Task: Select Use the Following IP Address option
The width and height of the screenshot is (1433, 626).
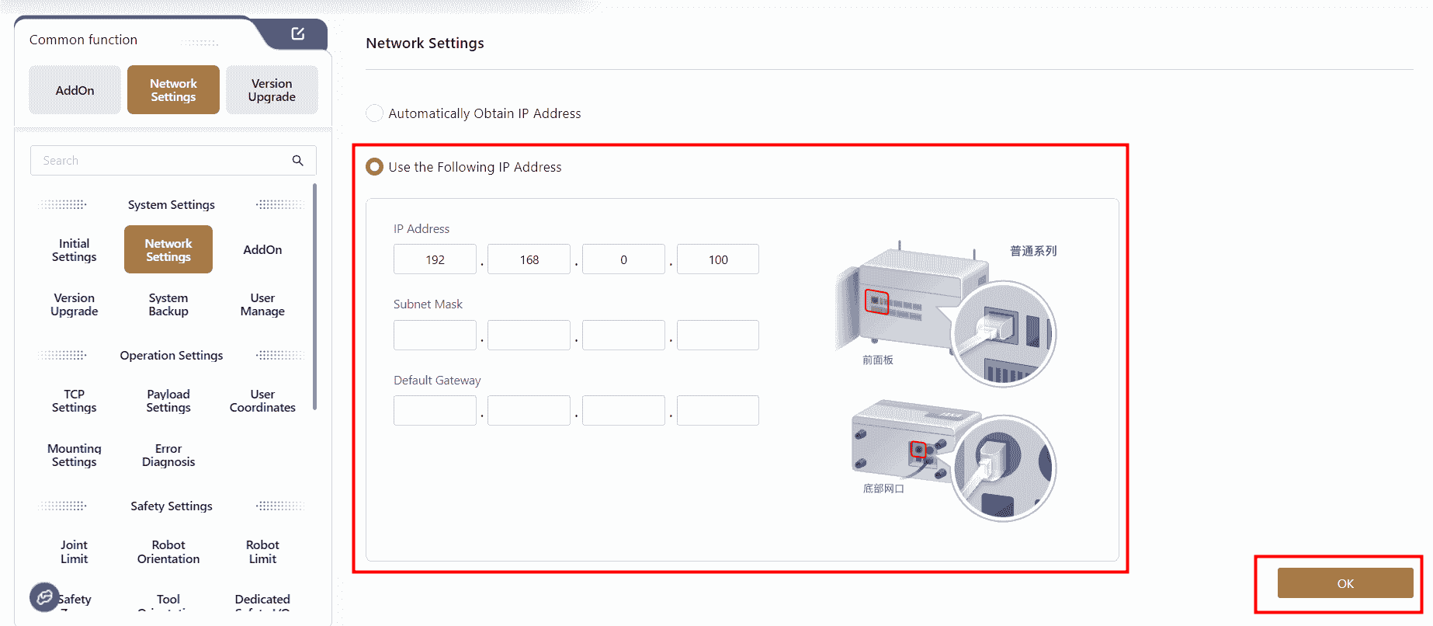Action: (375, 167)
